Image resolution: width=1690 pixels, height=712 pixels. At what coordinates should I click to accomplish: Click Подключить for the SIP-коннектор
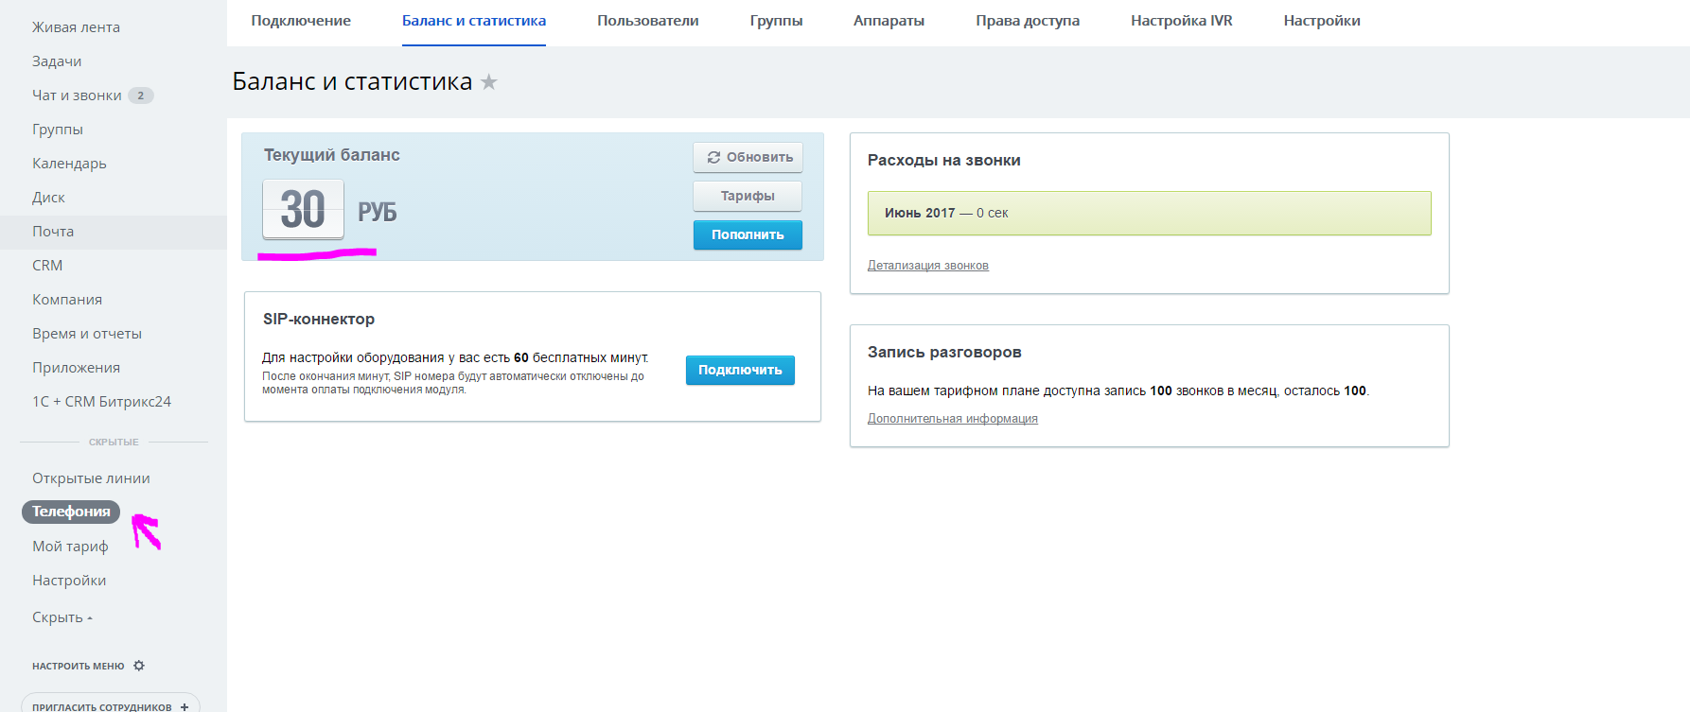[x=740, y=370]
